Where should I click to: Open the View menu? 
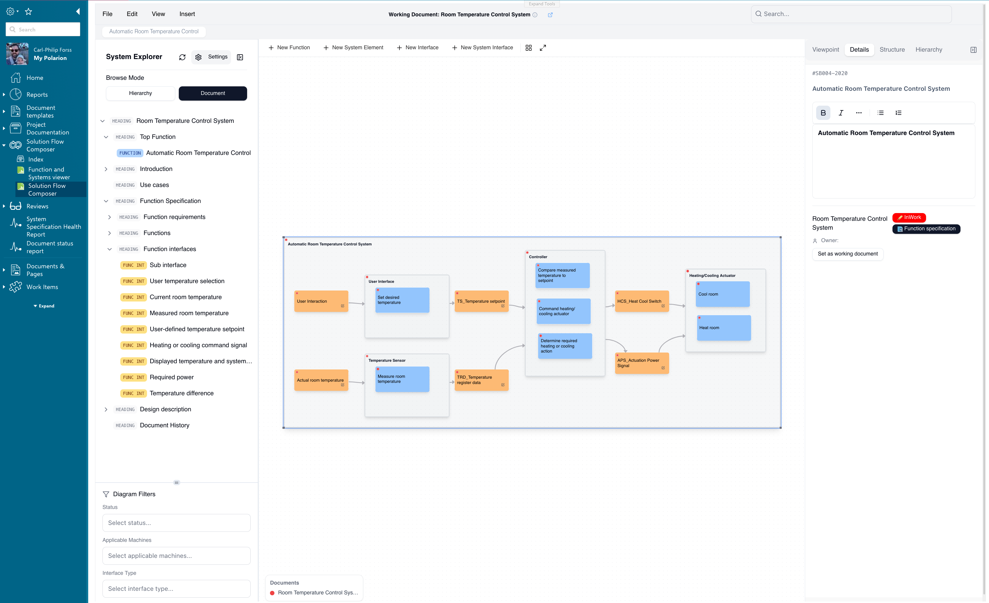point(158,14)
